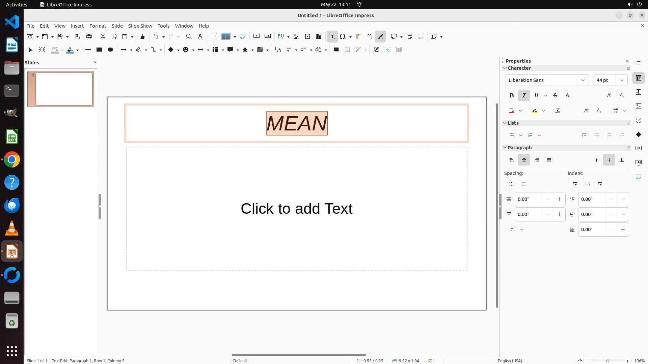Insert a special character with omega icon
This screenshot has height=364, width=648.
pyautogui.click(x=343, y=36)
